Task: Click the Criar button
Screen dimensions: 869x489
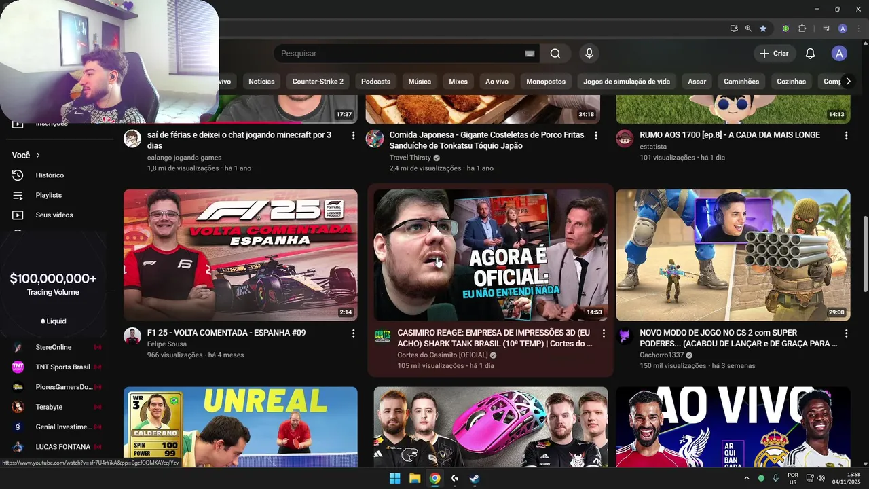Action: coord(774,54)
